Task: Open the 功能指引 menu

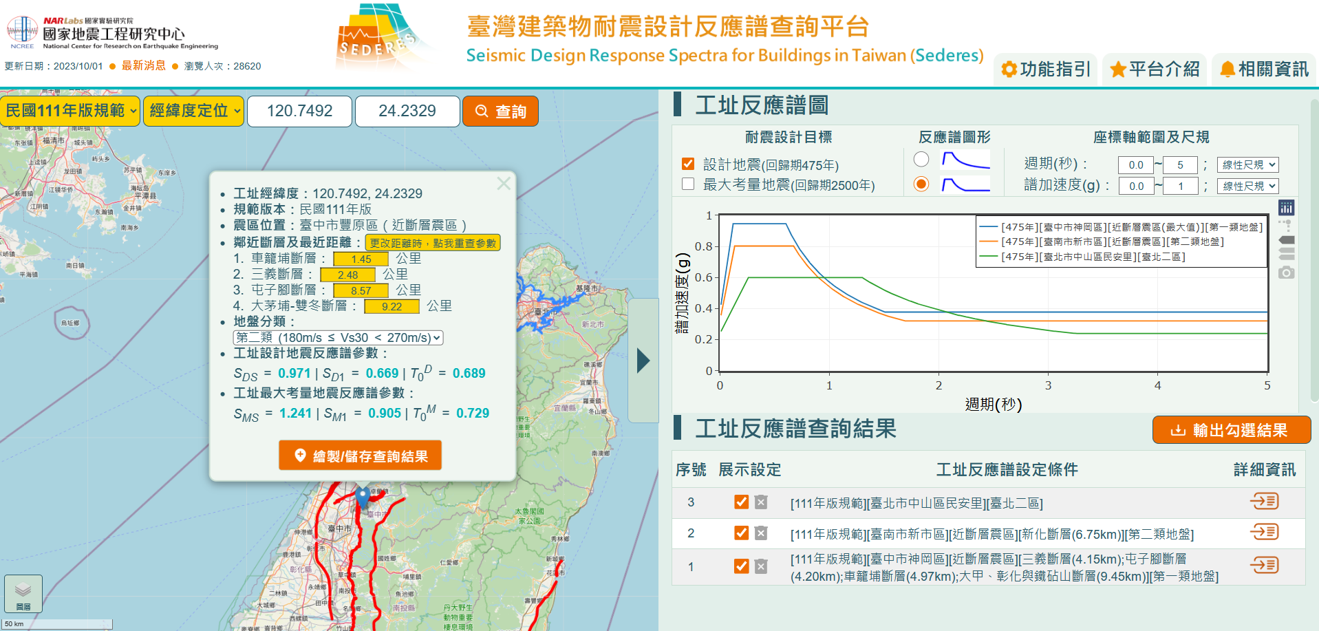Action: (1046, 69)
